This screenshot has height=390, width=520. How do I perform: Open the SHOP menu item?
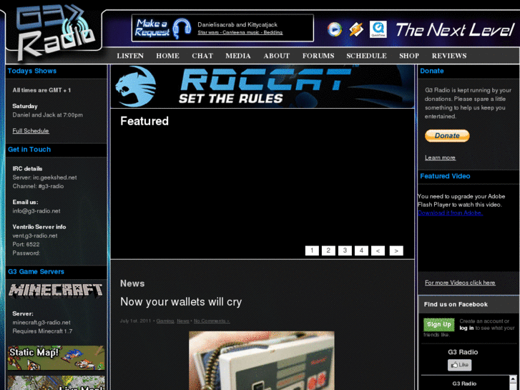click(409, 56)
